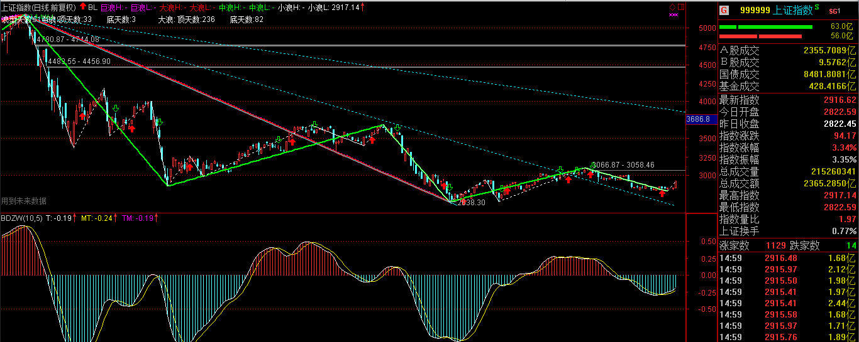Click the 5000 level on the price axis
This screenshot has height=342, width=859.
point(707,28)
